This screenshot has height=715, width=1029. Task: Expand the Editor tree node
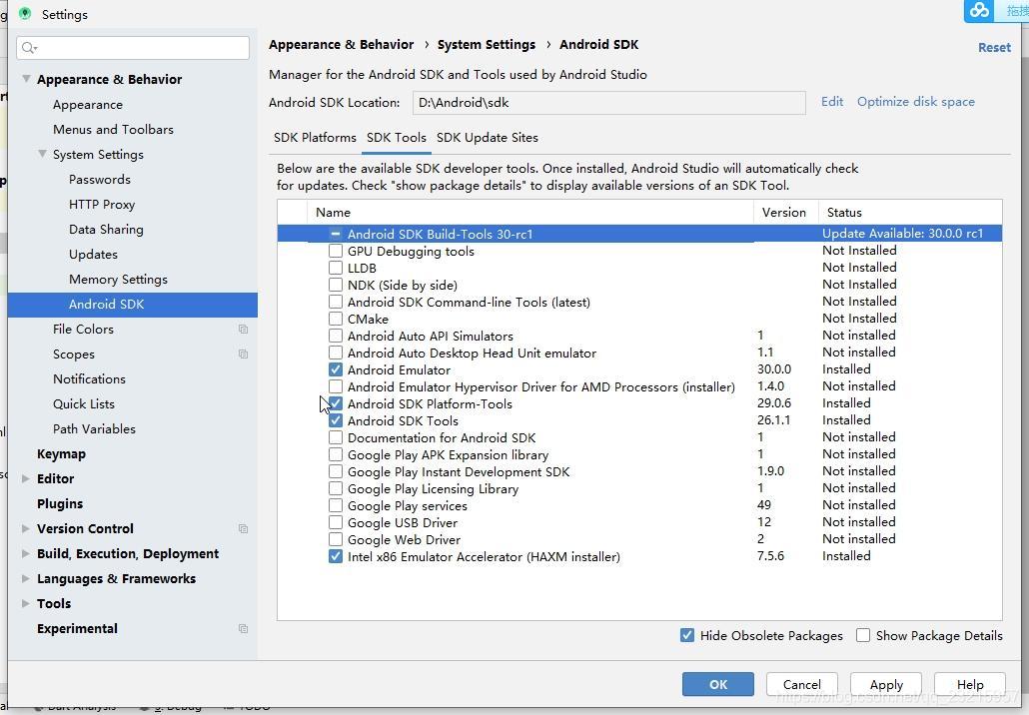[26, 479]
